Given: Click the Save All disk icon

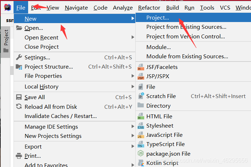Looking at the screenshot, I should tap(19, 97).
